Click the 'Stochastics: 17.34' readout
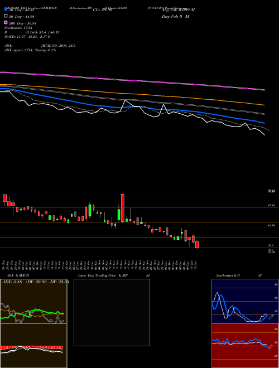The height and width of the screenshot is (368, 279). pos(18,28)
